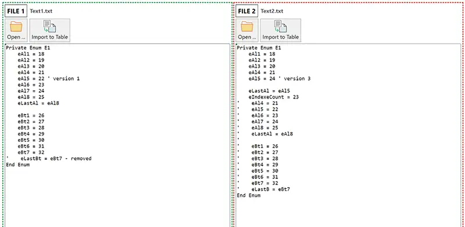Screen dimensions: 465x227
Task: Click 'End Enum' in FILE 1 text
Action: (x=18, y=164)
